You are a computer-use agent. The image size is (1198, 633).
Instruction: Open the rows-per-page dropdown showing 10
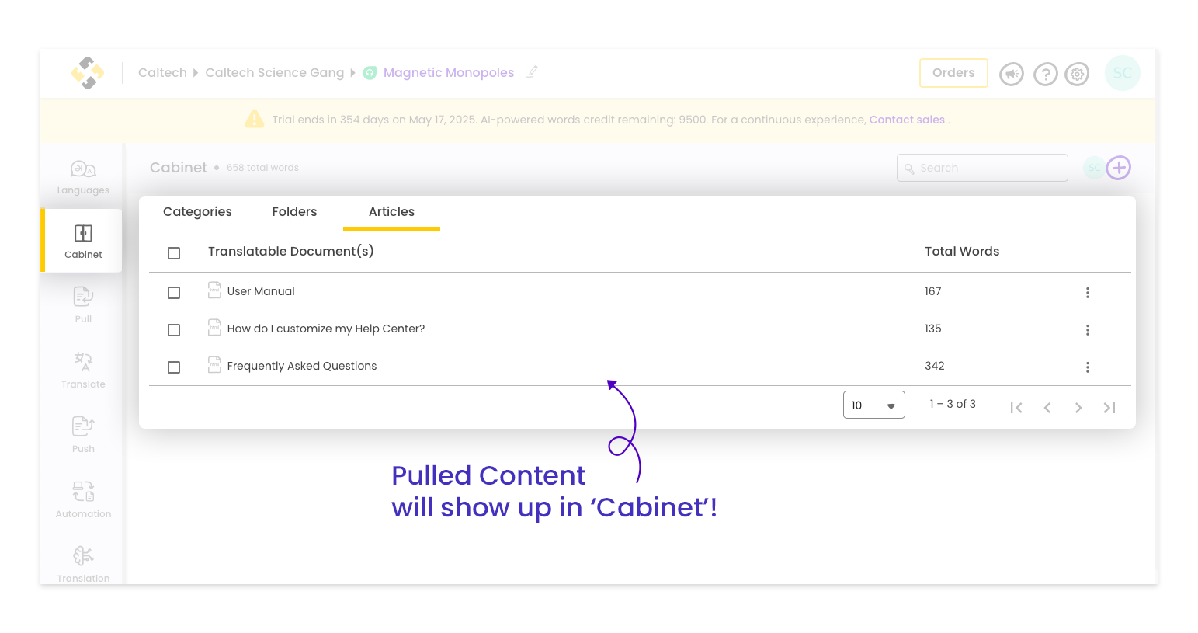pos(873,405)
